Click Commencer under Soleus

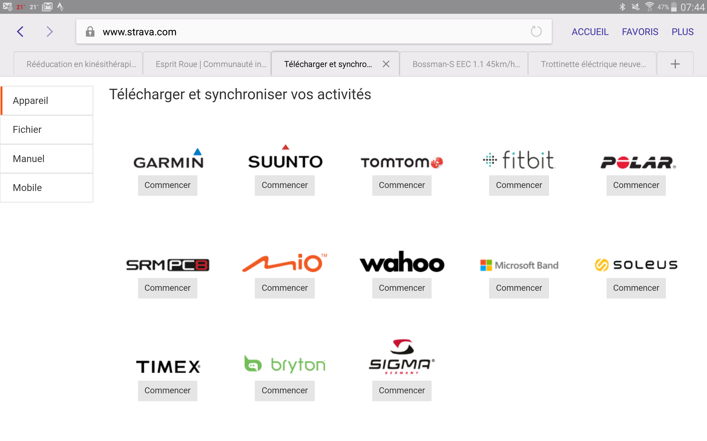636,288
